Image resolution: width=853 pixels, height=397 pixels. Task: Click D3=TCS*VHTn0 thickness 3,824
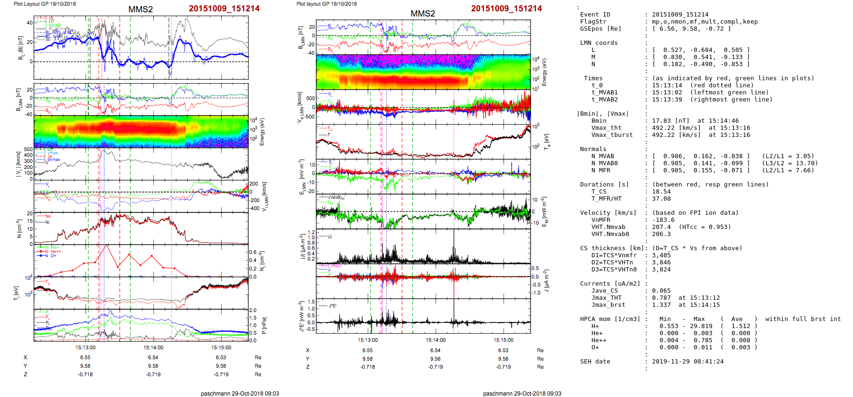[662, 270]
